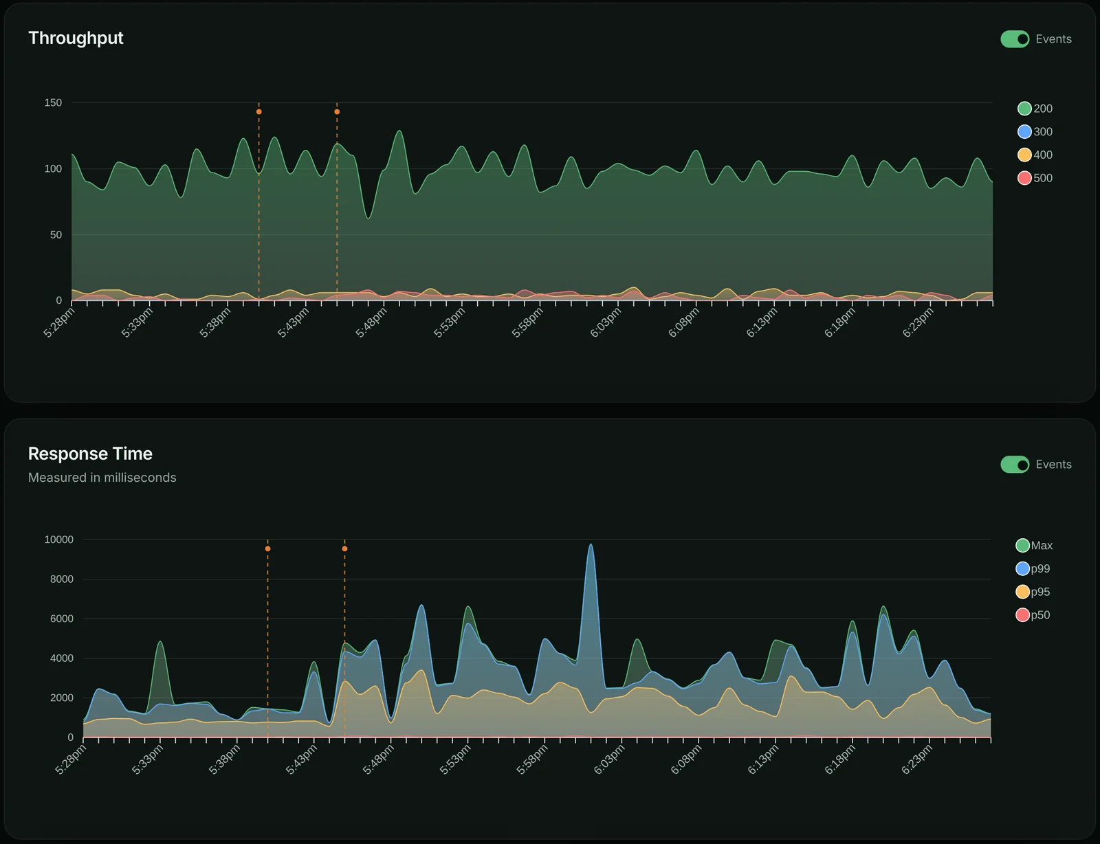Click the green 200 legend swatch
Image resolution: width=1100 pixels, height=844 pixels.
[x=1024, y=109]
